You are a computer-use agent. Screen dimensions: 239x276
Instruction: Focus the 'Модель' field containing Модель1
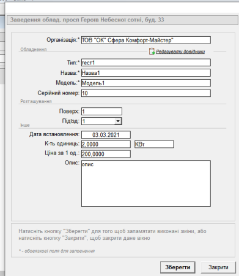click(x=146, y=83)
